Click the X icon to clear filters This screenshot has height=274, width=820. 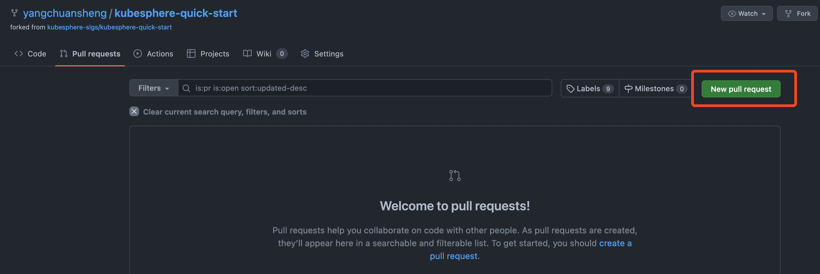(134, 111)
